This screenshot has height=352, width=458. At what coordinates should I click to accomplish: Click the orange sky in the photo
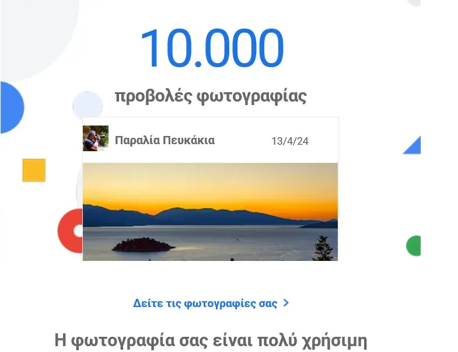coord(210,187)
